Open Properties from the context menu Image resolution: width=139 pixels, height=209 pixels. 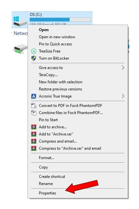coord(47,193)
